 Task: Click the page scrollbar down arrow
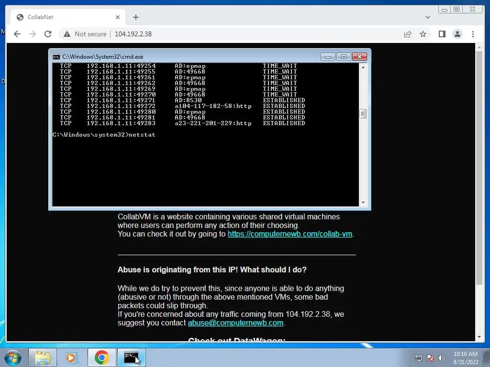479,337
